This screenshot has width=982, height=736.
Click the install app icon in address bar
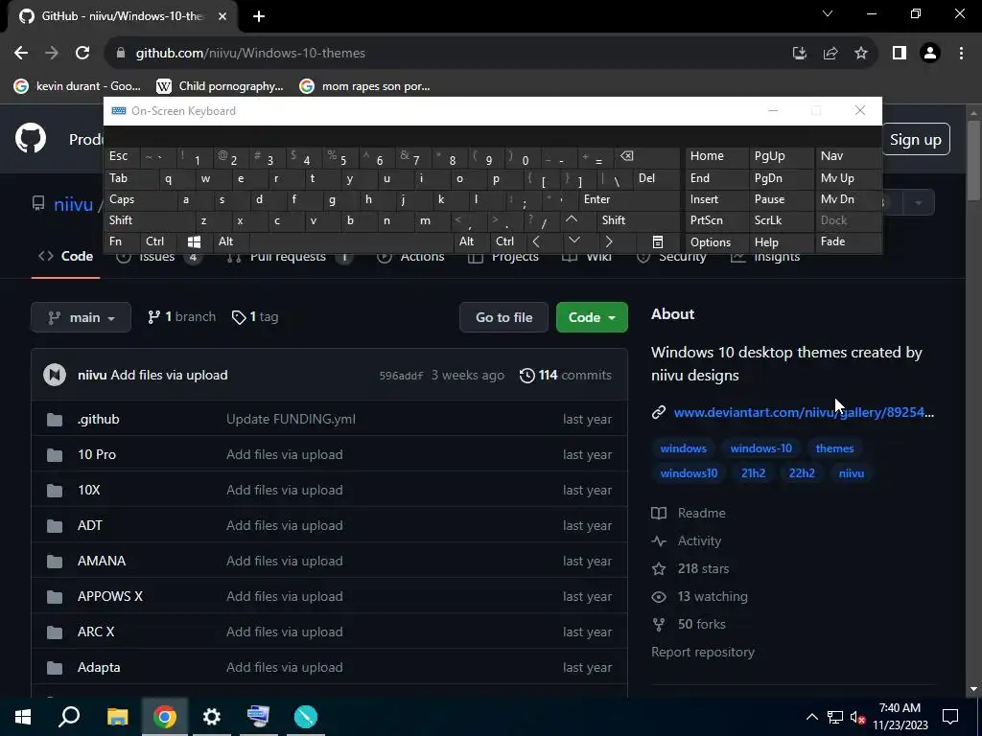coord(800,54)
